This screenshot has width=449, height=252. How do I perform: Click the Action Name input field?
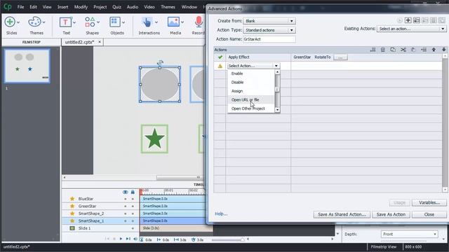(x=269, y=39)
